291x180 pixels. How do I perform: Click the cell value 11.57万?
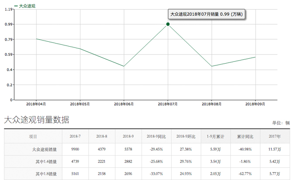click(x=275, y=149)
